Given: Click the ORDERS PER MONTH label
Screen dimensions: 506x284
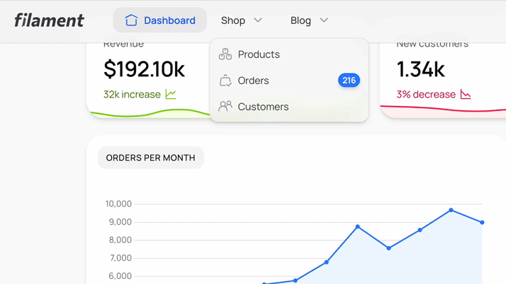Looking at the screenshot, I should coord(151,158).
